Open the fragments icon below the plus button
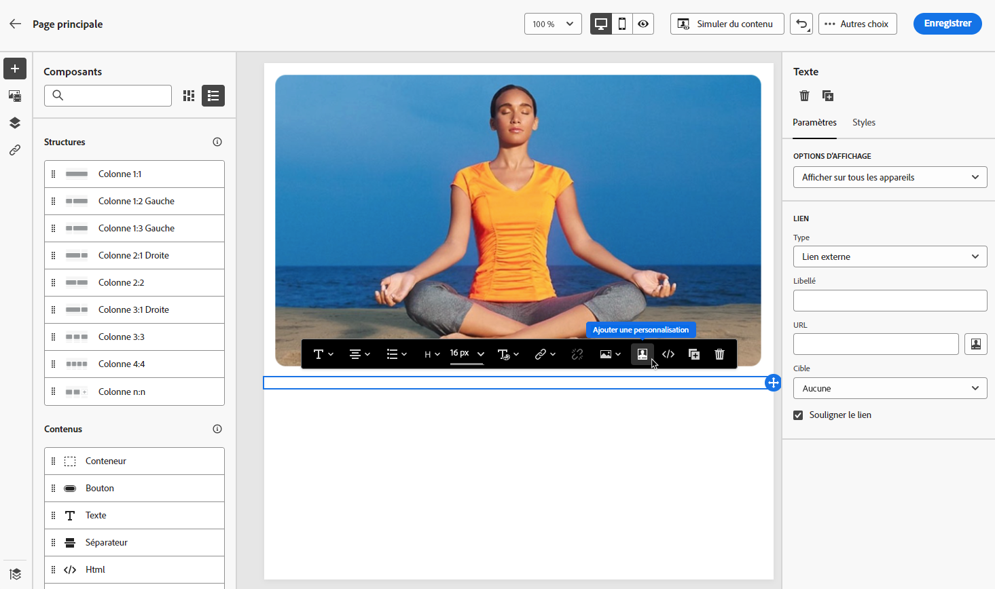Screen dimensions: 995x589 click(15, 96)
